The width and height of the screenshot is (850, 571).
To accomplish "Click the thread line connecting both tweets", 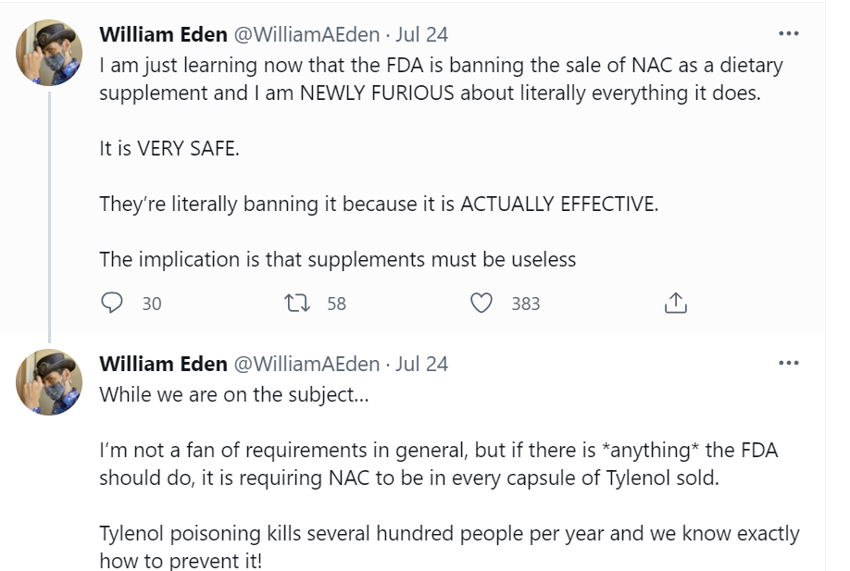I will tap(49, 213).
